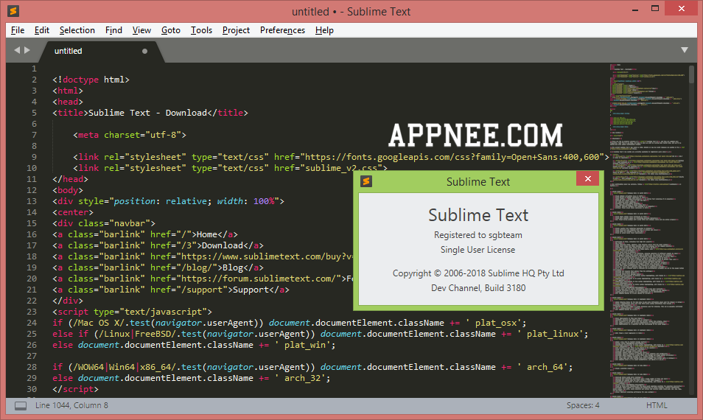Click the /blog/ Blog anchor line
Screen dimensions: 703x420
(x=158, y=267)
